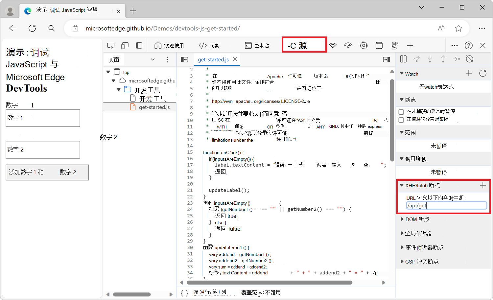Open the 页面 navigator dropdown
This screenshot has width=493, height=300.
pyautogui.click(x=153, y=59)
